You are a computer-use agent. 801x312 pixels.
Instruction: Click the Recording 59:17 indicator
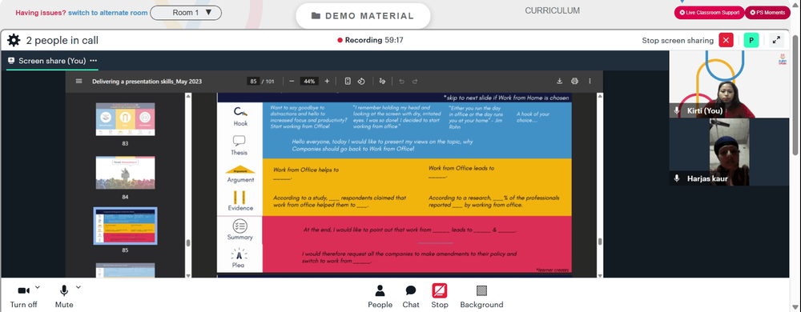point(370,40)
